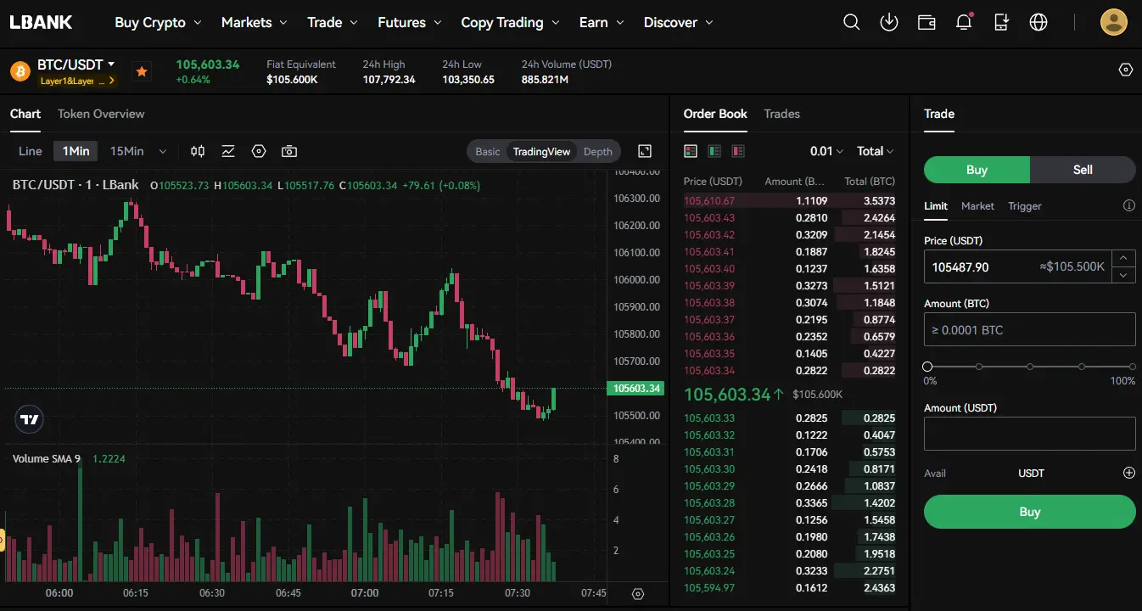Viewport: 1142px width, 611px height.
Task: Expand the Trade menu
Action: tap(333, 22)
